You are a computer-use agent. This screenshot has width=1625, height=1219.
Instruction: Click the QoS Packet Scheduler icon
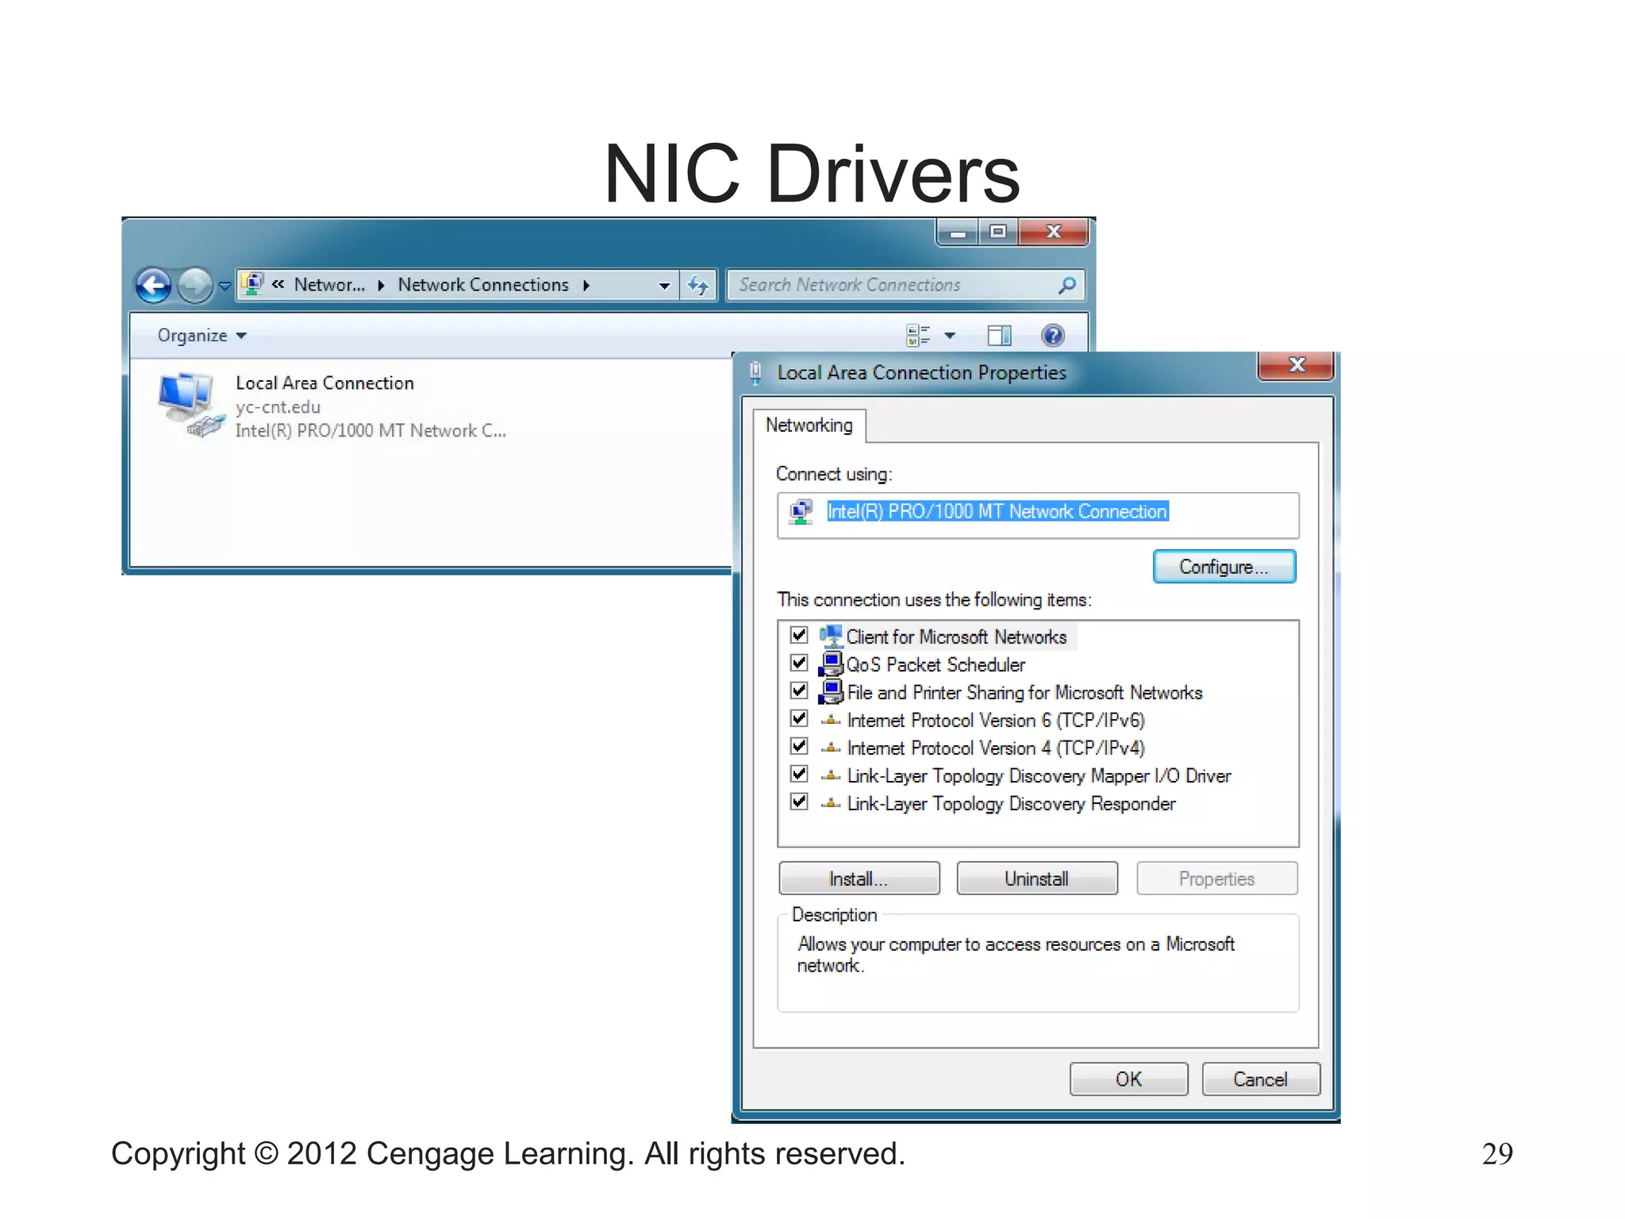point(831,664)
